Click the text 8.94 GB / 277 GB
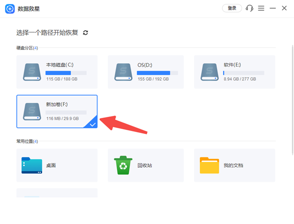This screenshot has width=294, height=224. [240, 79]
